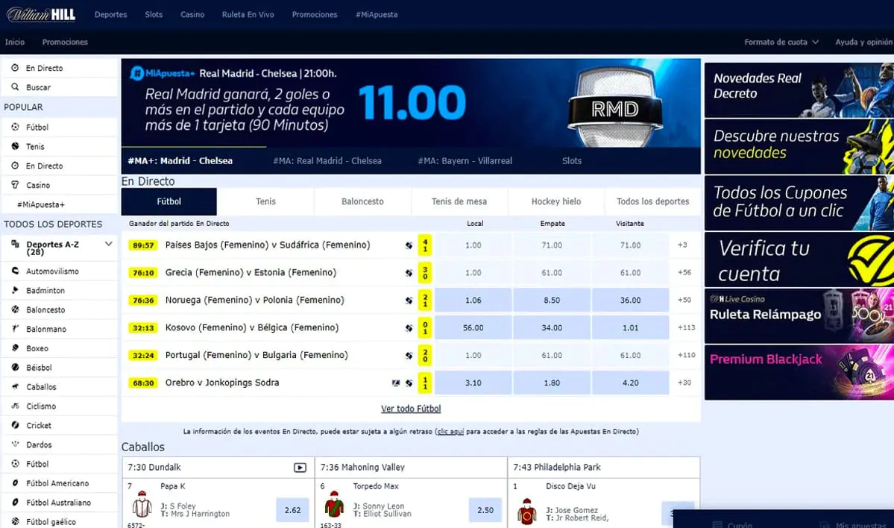The height and width of the screenshot is (528, 894).
Task: Click the Caballos horse icon
Action: [16, 386]
